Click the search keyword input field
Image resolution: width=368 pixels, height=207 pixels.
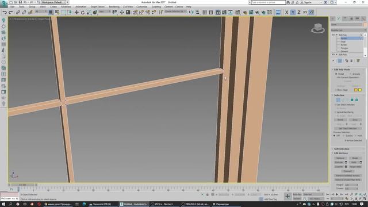click(269, 2)
